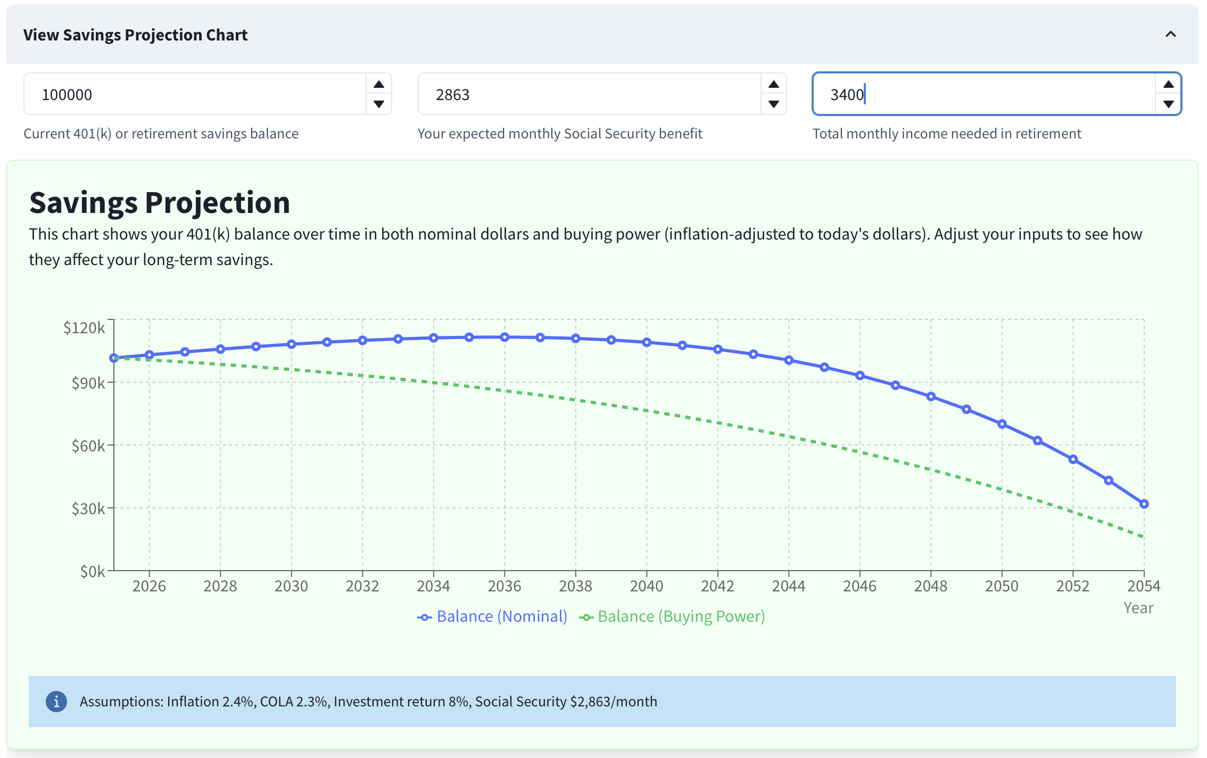Click the info icon beside Assumptions
1207x758 pixels.
click(x=56, y=702)
